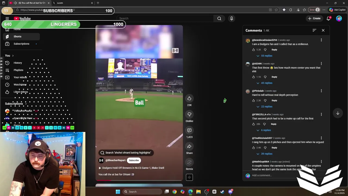Open Chrome from the taskbar

[x=175, y=192]
